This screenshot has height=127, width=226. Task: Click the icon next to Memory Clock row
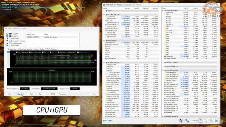[106, 43]
